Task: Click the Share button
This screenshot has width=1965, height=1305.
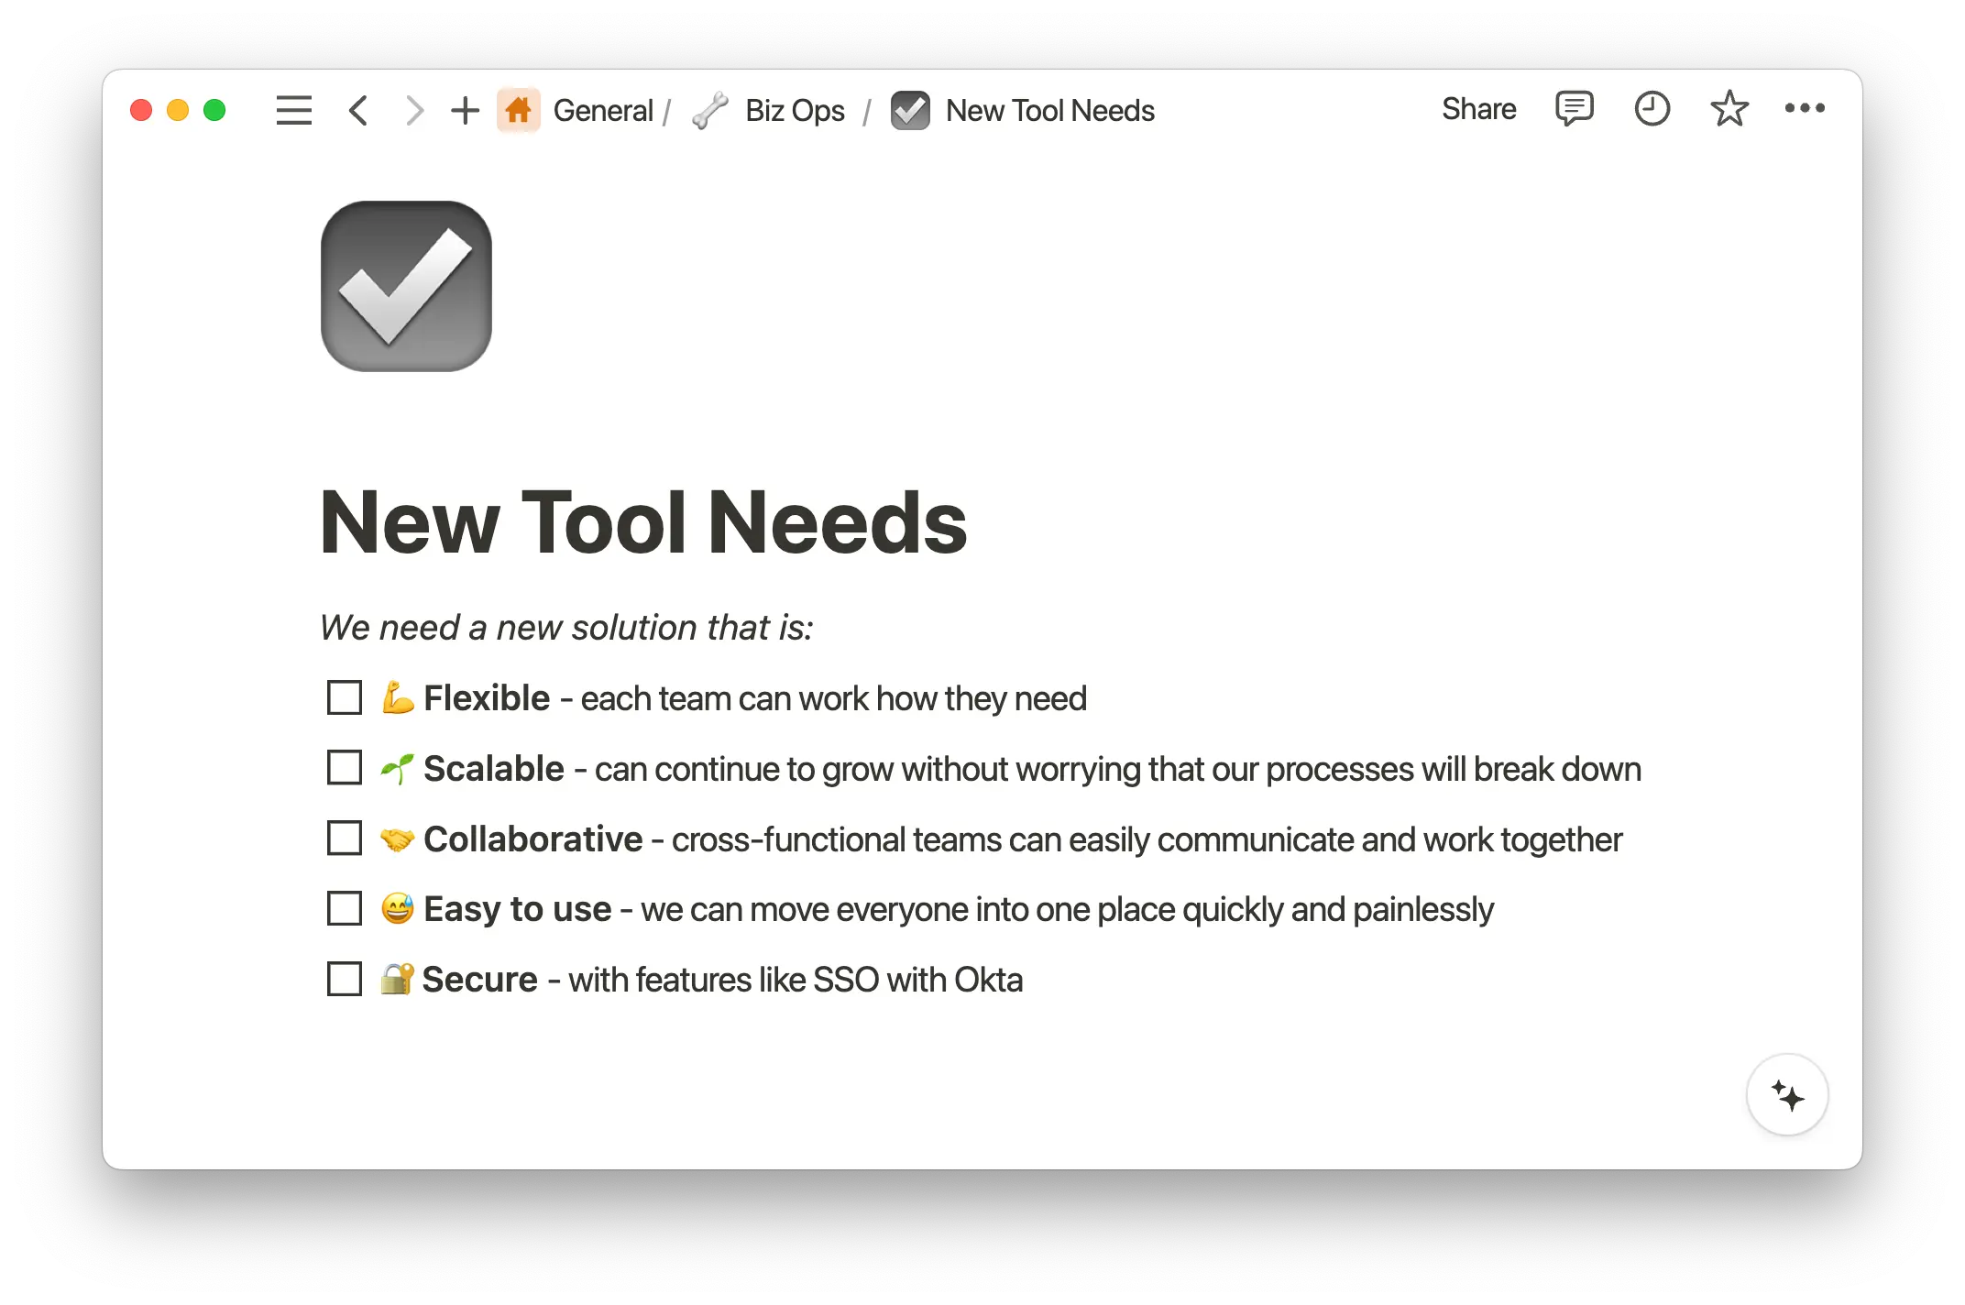Action: click(1478, 109)
